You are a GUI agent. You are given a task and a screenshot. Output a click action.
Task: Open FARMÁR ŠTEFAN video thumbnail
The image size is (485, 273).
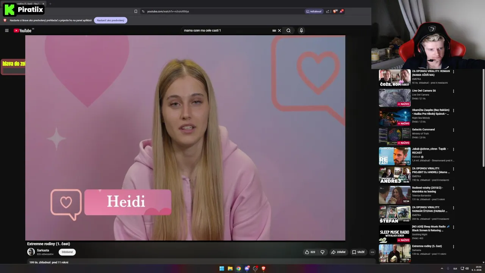394,214
